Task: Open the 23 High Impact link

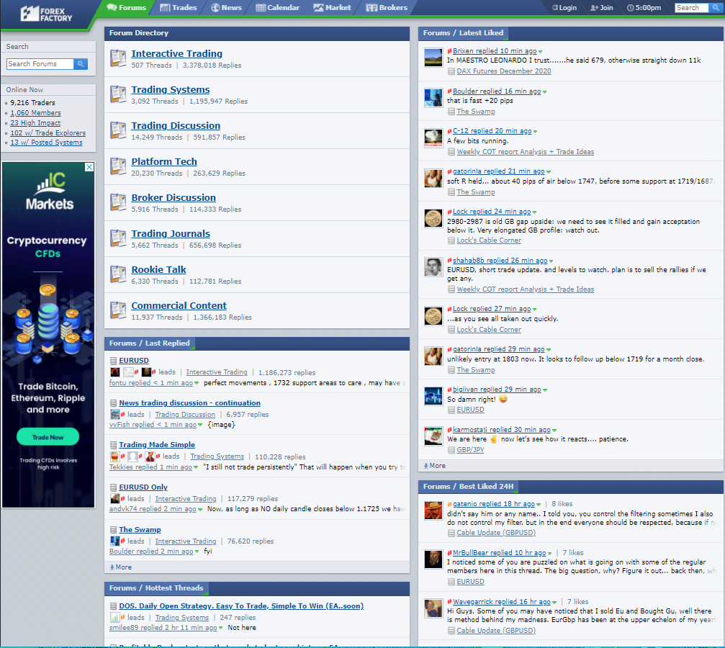Action: click(x=35, y=123)
